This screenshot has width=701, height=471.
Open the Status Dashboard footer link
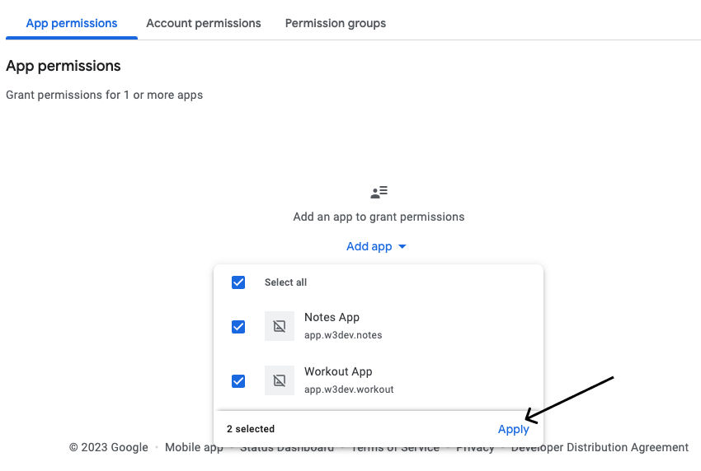tap(287, 448)
